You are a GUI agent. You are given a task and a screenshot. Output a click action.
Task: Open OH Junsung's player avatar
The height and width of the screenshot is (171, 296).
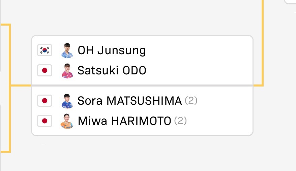(x=67, y=50)
